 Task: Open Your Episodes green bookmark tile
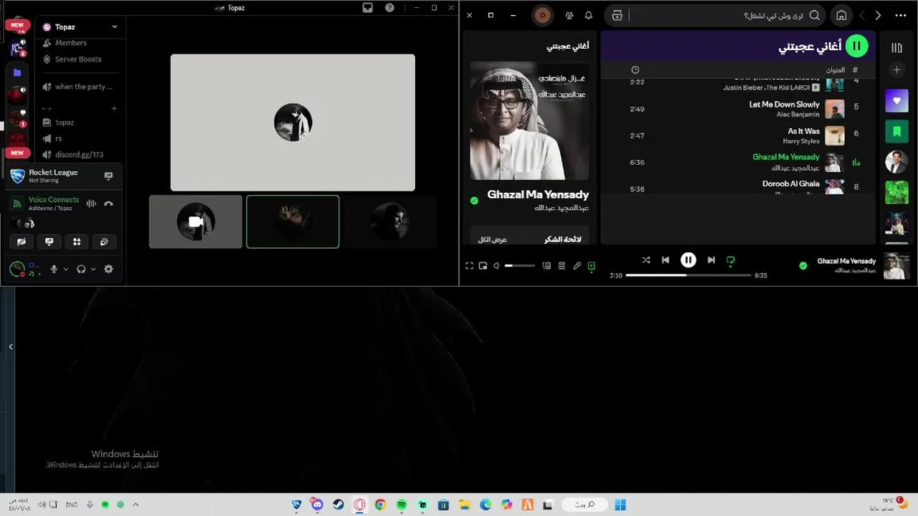pos(896,131)
